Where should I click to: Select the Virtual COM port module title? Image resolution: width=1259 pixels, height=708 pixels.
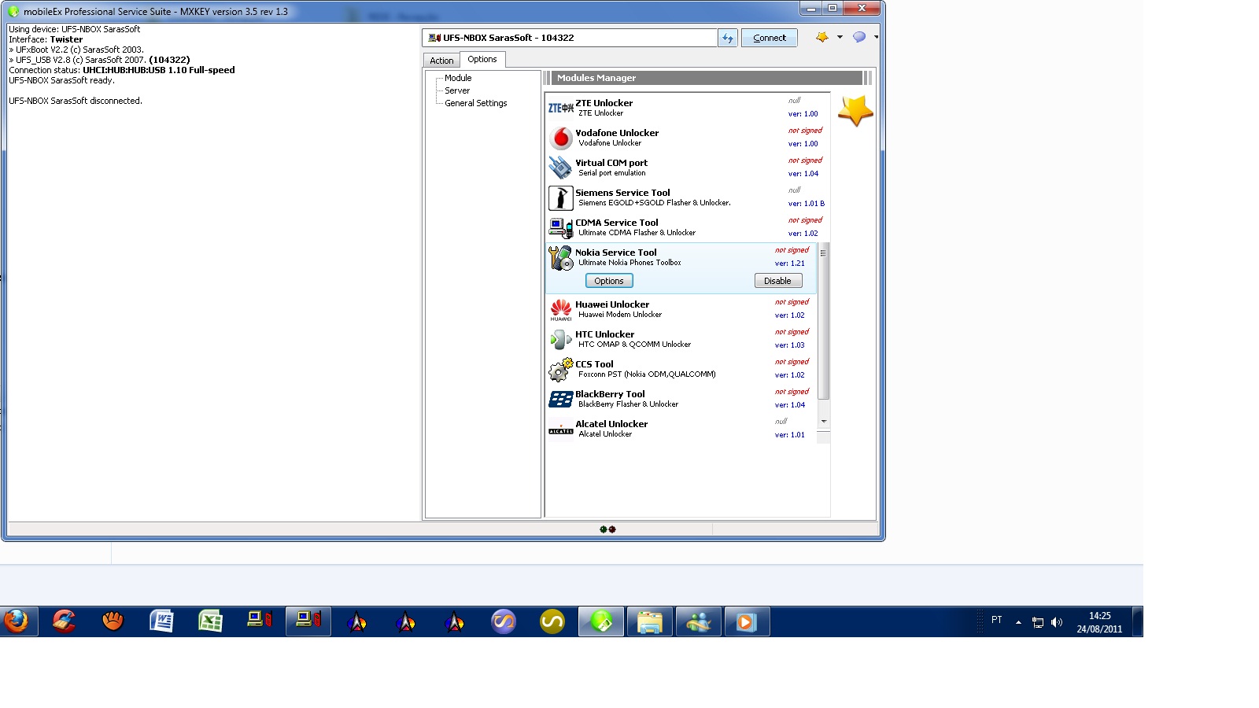tap(611, 163)
